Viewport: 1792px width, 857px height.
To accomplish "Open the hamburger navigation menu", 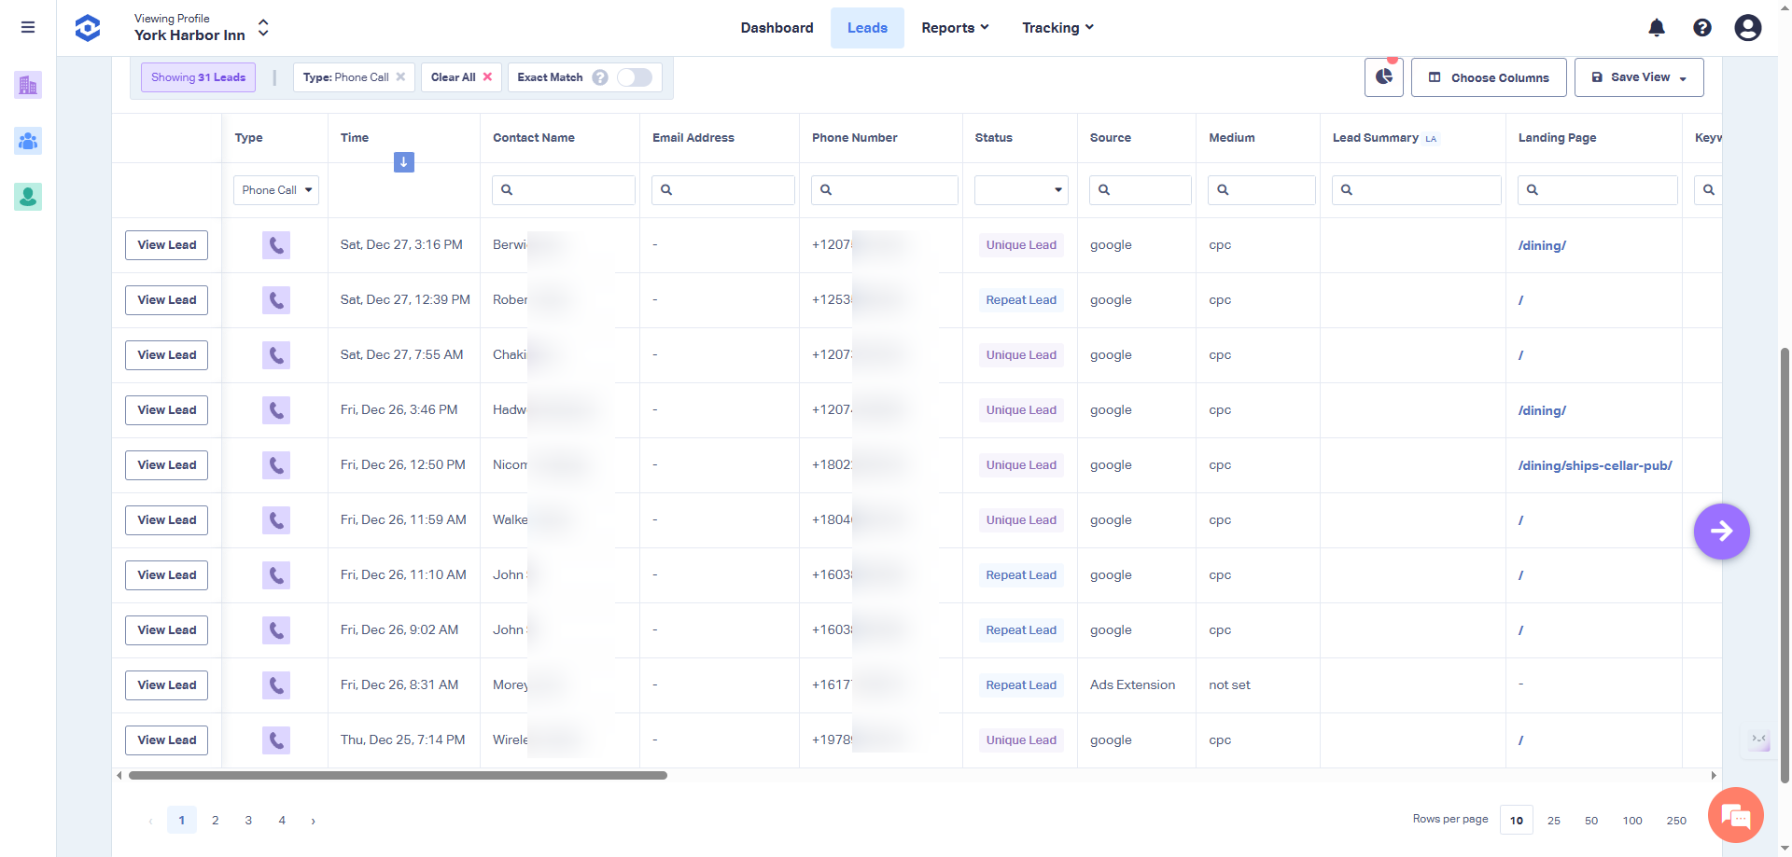I will pyautogui.click(x=27, y=27).
